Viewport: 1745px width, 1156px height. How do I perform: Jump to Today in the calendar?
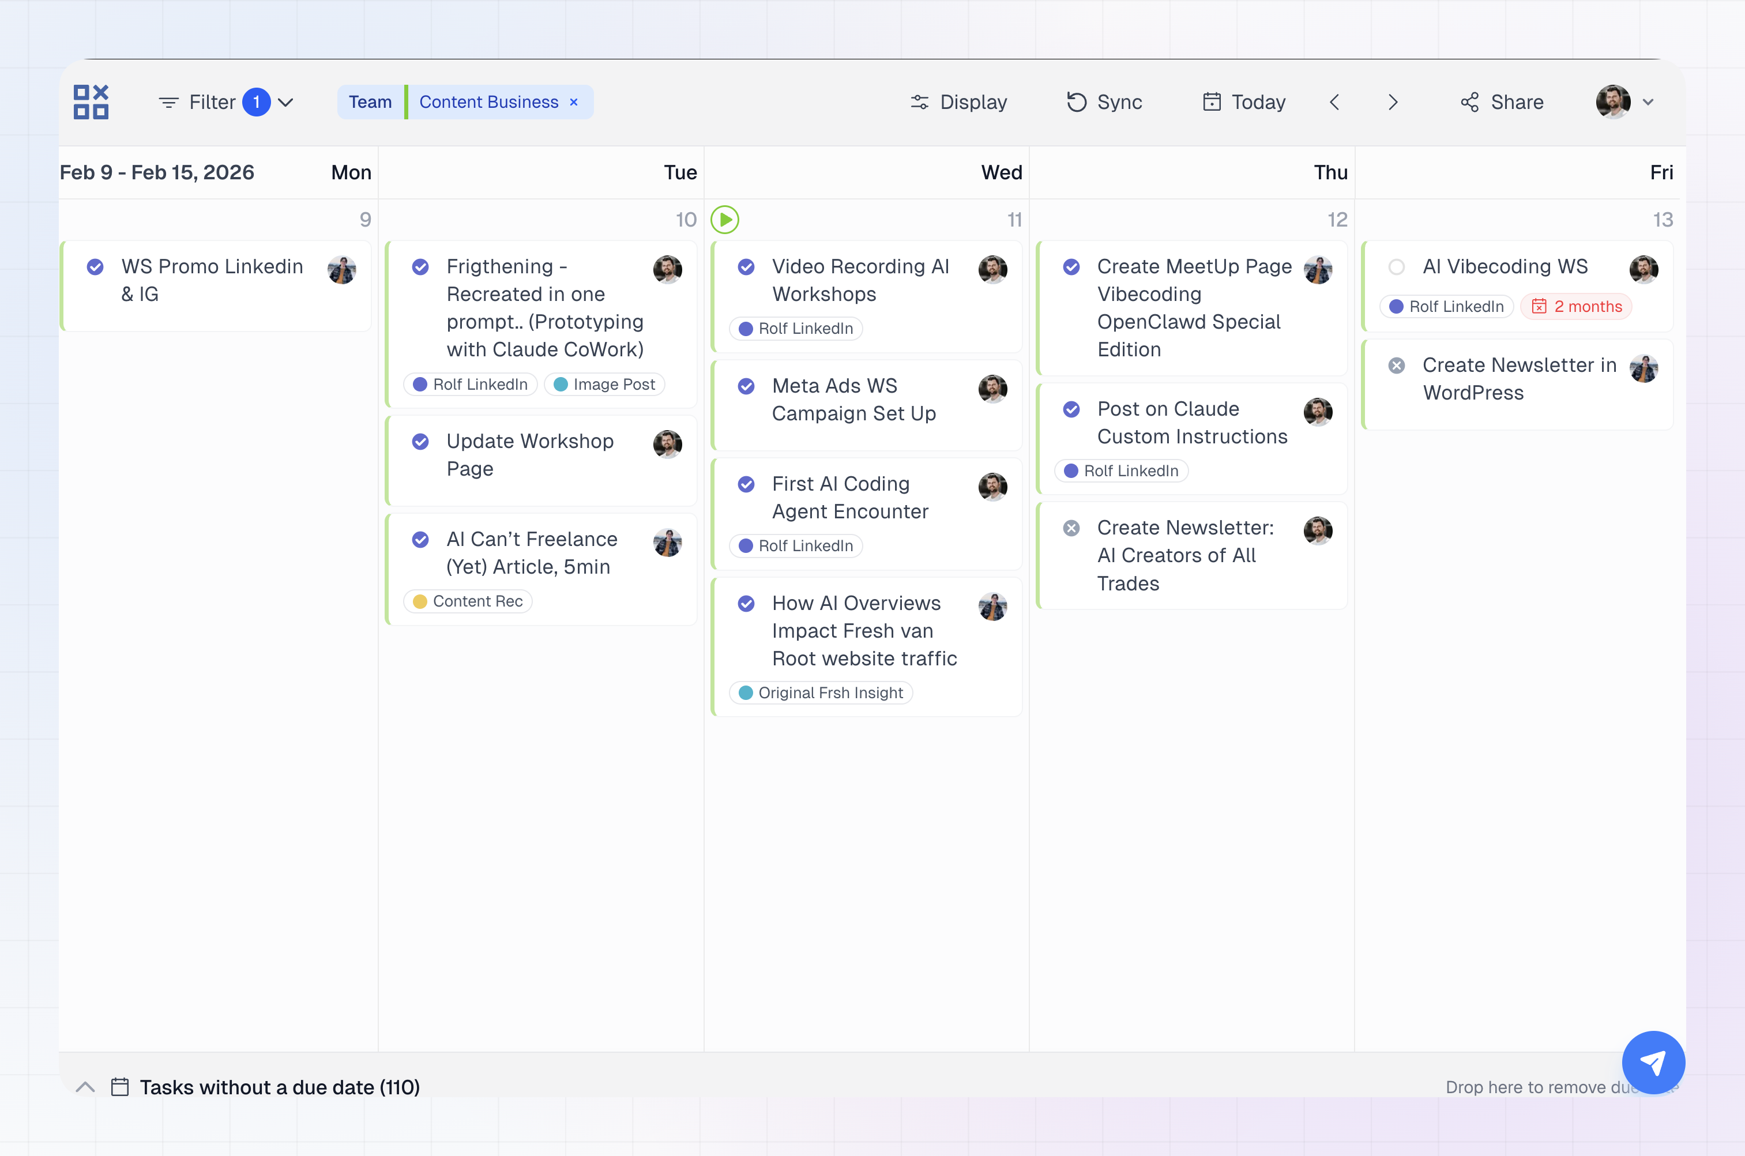1244,101
